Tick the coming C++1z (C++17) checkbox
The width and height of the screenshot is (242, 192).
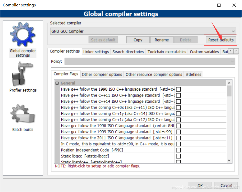178,120
